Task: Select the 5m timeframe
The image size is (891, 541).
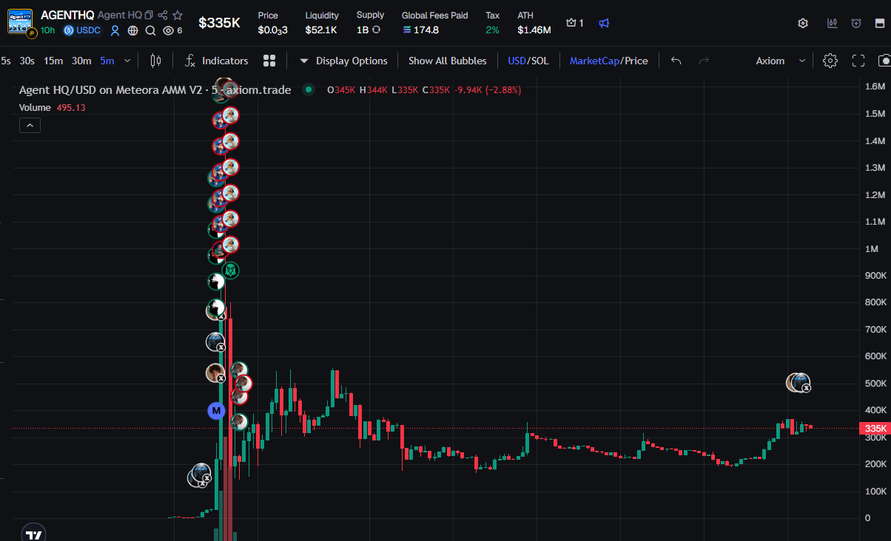Action: [x=107, y=61]
